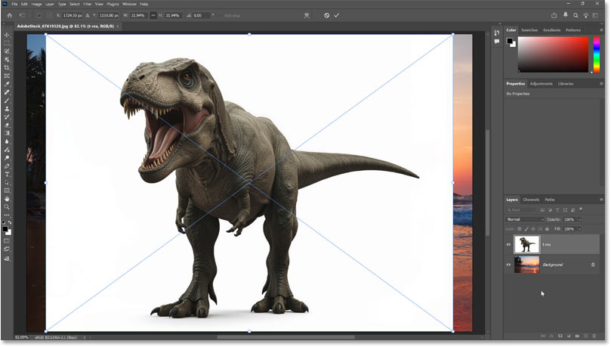Click the Background layer thumbnail
Screen dimensions: 611x347
point(526,265)
